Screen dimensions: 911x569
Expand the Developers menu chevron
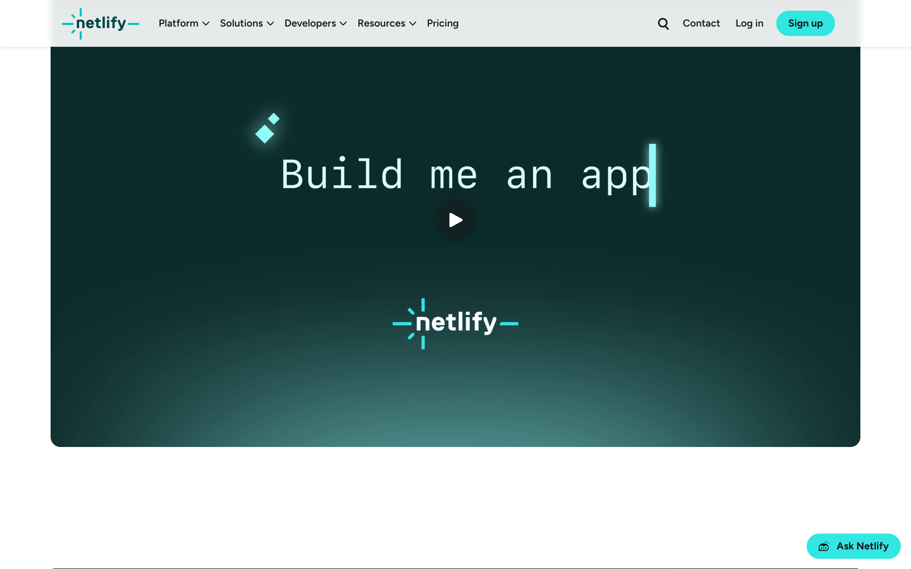343,24
